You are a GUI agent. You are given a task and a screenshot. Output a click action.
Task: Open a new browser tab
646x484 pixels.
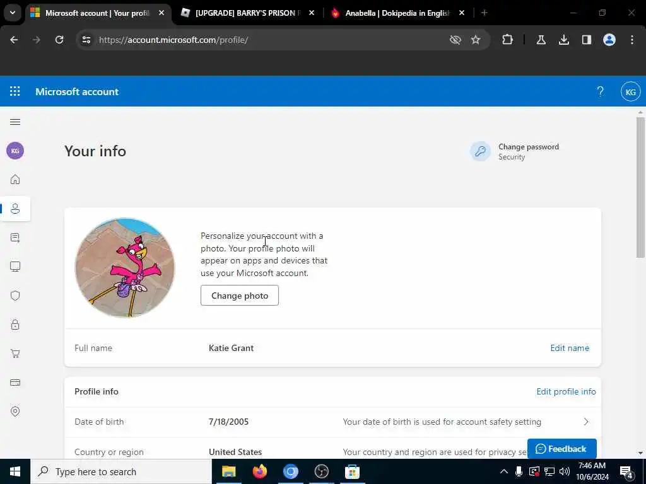point(484,13)
